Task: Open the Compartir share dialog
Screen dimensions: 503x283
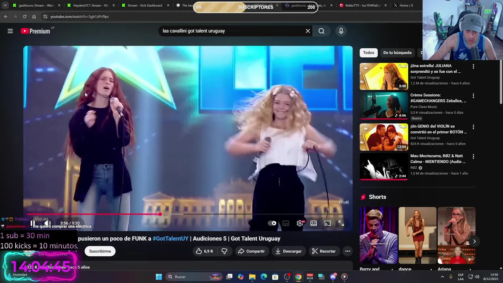Action: 251,251
